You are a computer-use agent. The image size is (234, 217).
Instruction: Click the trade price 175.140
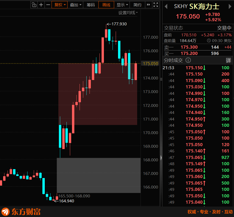click(x=194, y=151)
